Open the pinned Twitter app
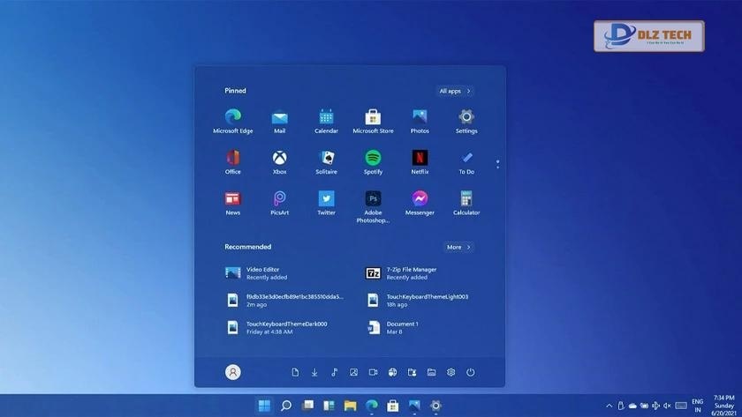The image size is (742, 417). tap(326, 199)
